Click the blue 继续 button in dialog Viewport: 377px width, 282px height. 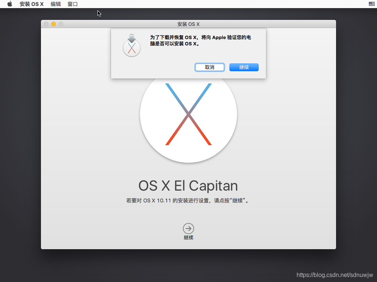(244, 67)
